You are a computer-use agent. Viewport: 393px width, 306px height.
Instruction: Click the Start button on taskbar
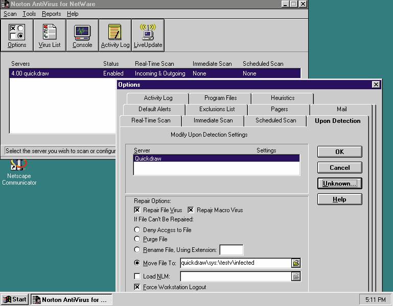(15, 299)
